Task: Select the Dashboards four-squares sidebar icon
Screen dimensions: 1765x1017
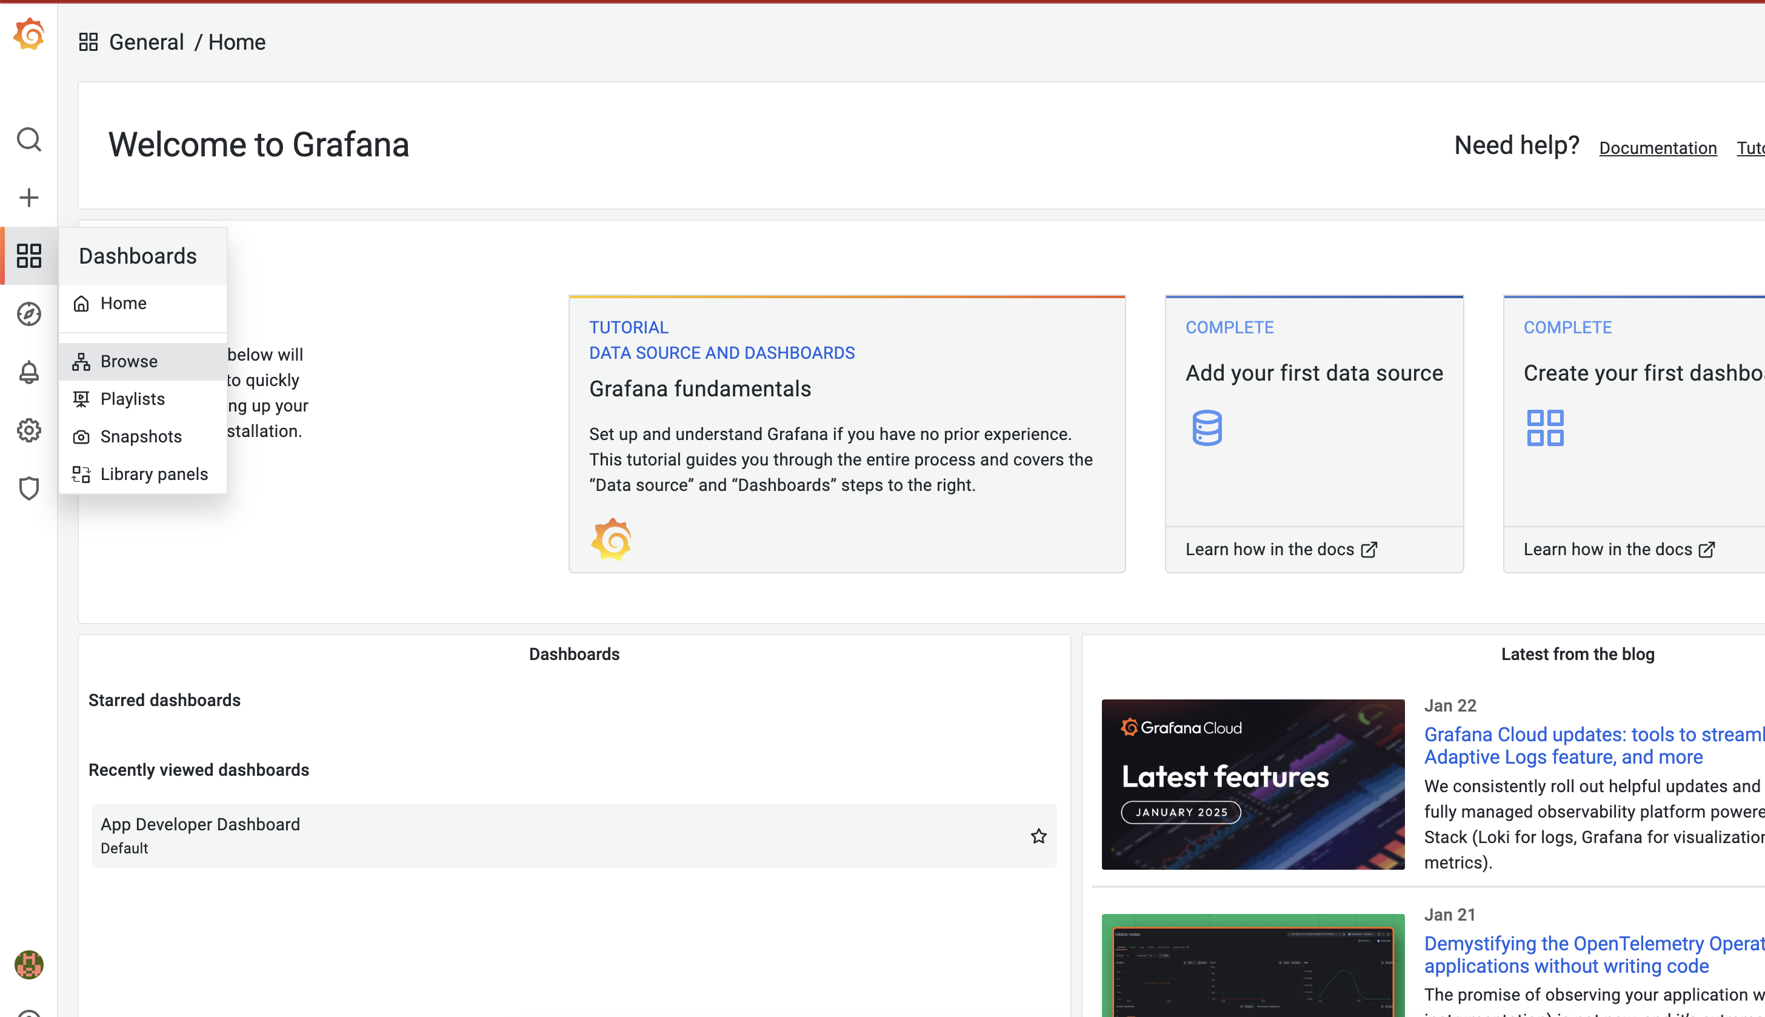Action: tap(28, 256)
